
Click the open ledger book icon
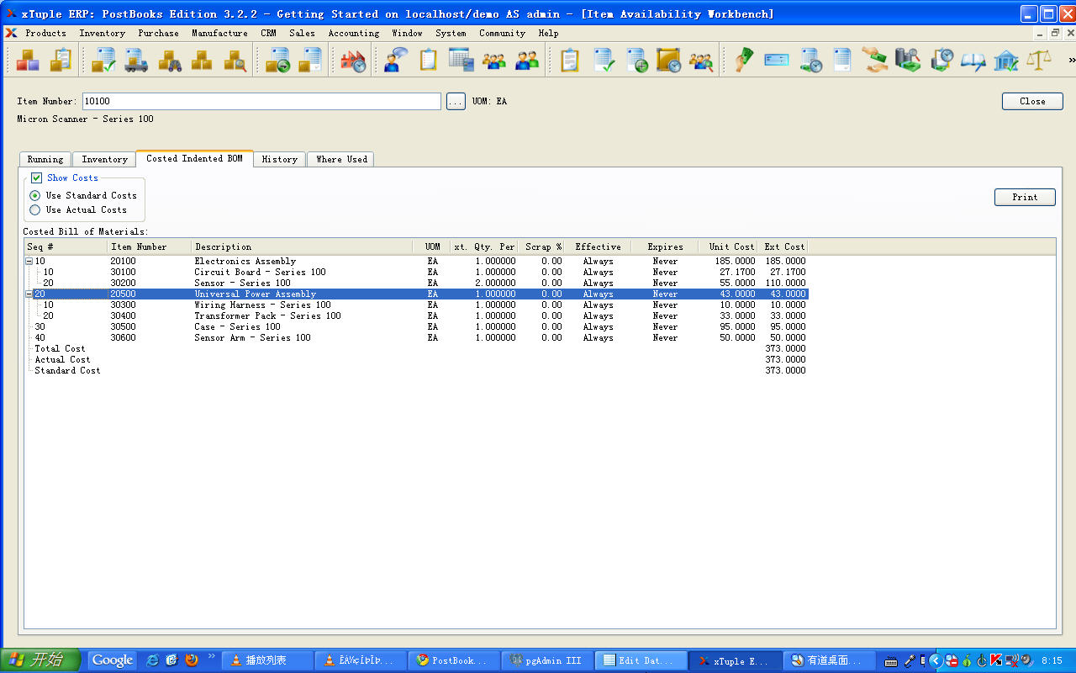973,61
